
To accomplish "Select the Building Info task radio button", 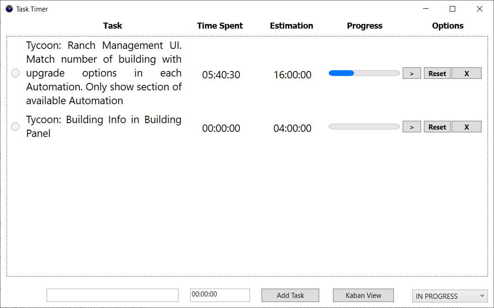I will [15, 126].
